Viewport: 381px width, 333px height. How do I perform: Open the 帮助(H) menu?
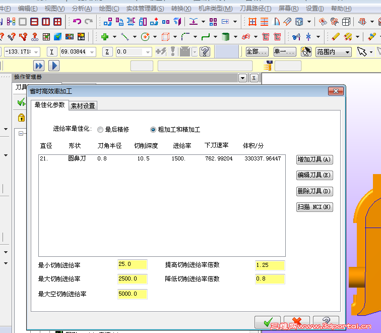pyautogui.click(x=341, y=9)
